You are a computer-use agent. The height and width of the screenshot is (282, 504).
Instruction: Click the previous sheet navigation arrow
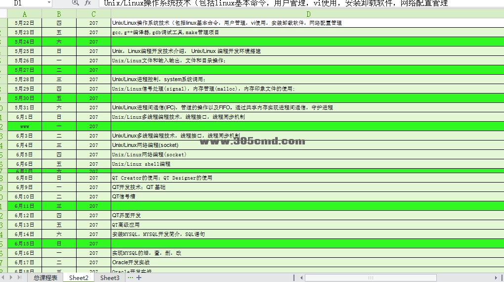pos(3,277)
